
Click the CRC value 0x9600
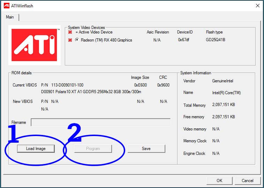point(163,85)
